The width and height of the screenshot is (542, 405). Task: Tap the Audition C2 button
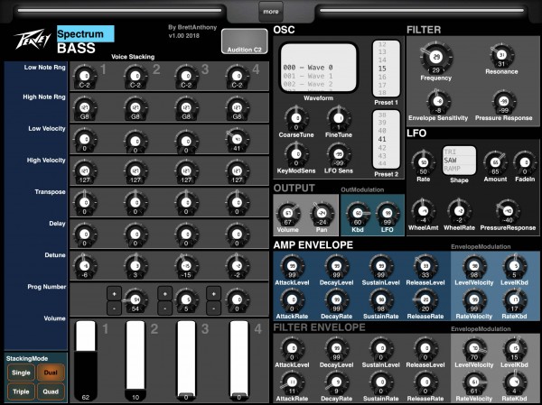245,41
